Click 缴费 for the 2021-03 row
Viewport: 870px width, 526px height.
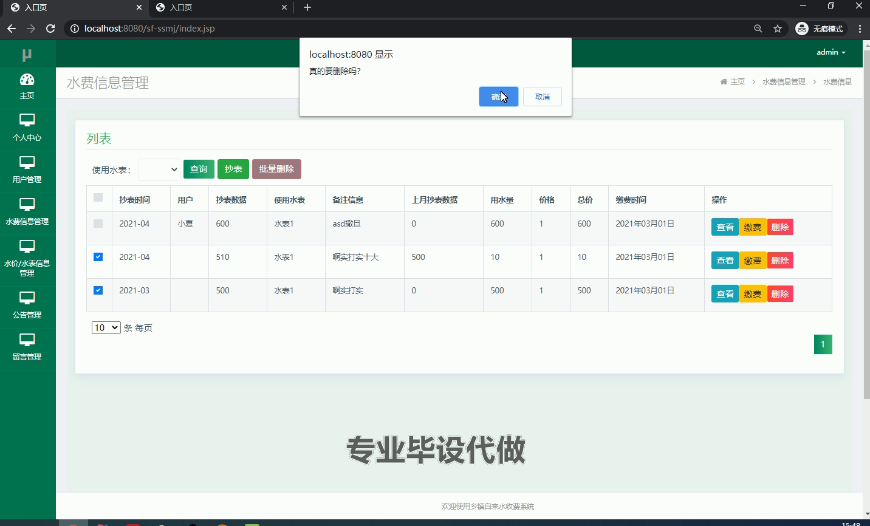(x=753, y=294)
